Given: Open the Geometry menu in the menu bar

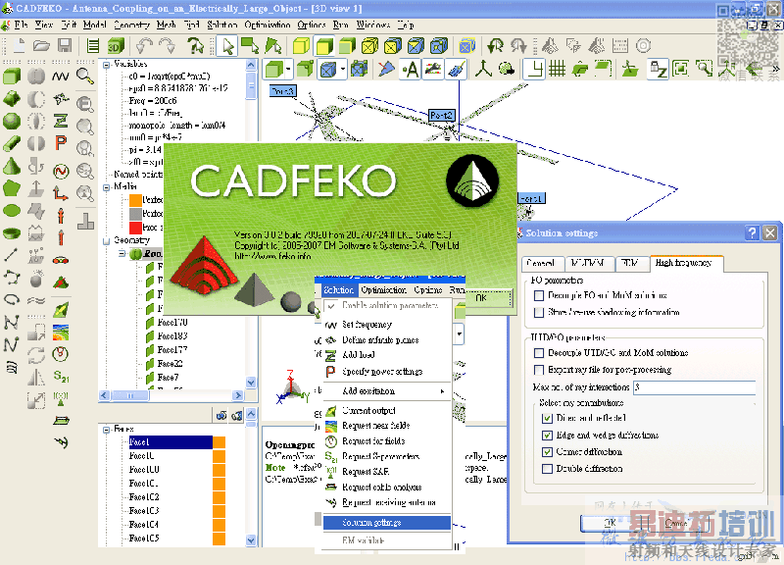Looking at the screenshot, I should (x=131, y=25).
